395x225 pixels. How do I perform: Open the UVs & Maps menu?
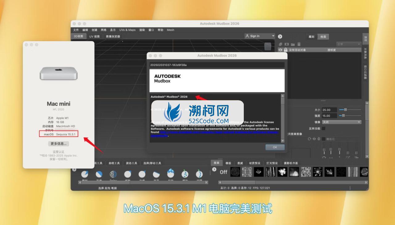pyautogui.click(x=127, y=30)
